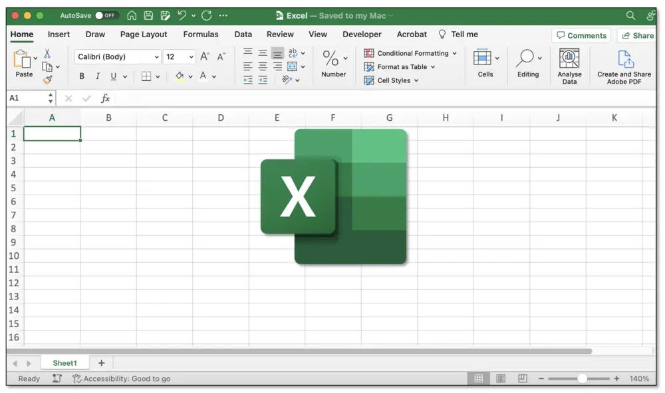The height and width of the screenshot is (393, 665).
Task: Toggle AutoSave off switch
Action: coord(106,15)
